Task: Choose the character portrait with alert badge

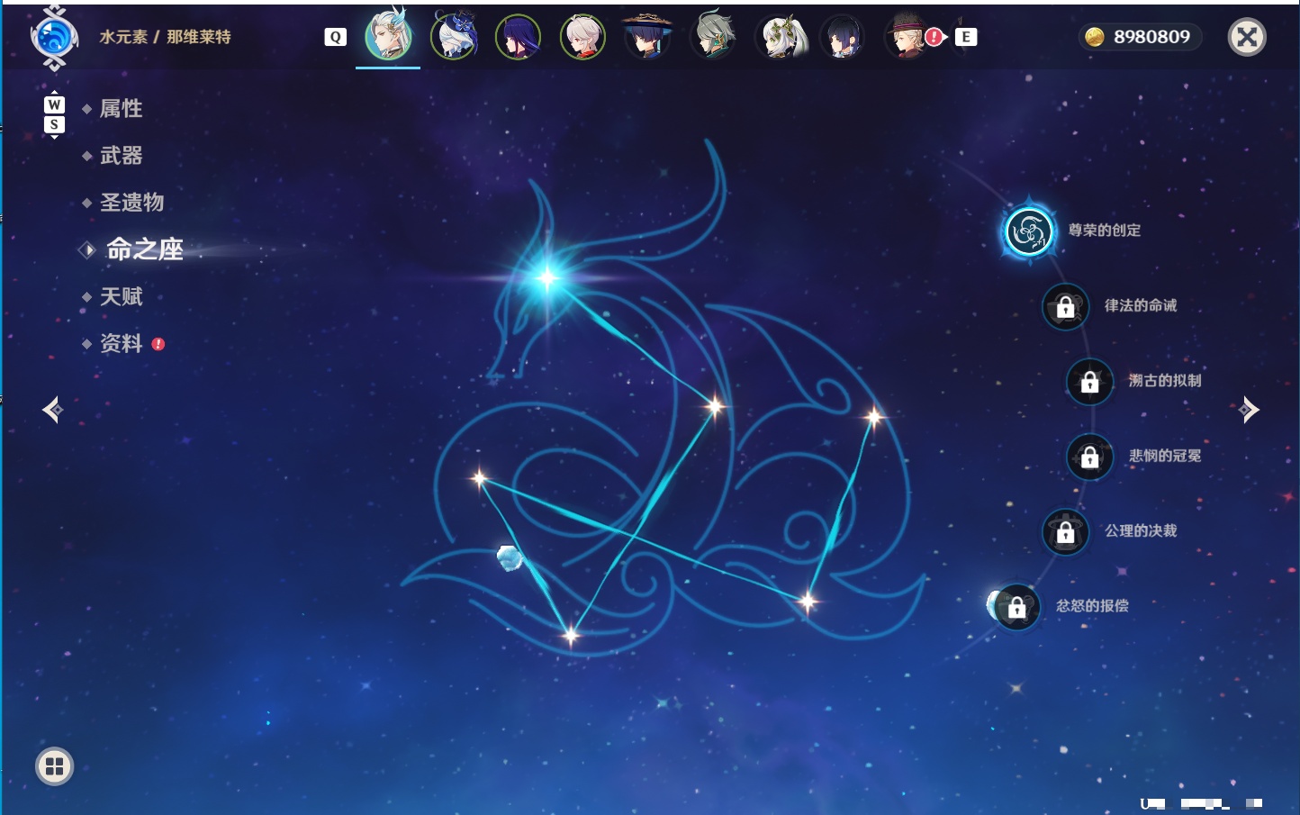Action: pyautogui.click(x=909, y=37)
